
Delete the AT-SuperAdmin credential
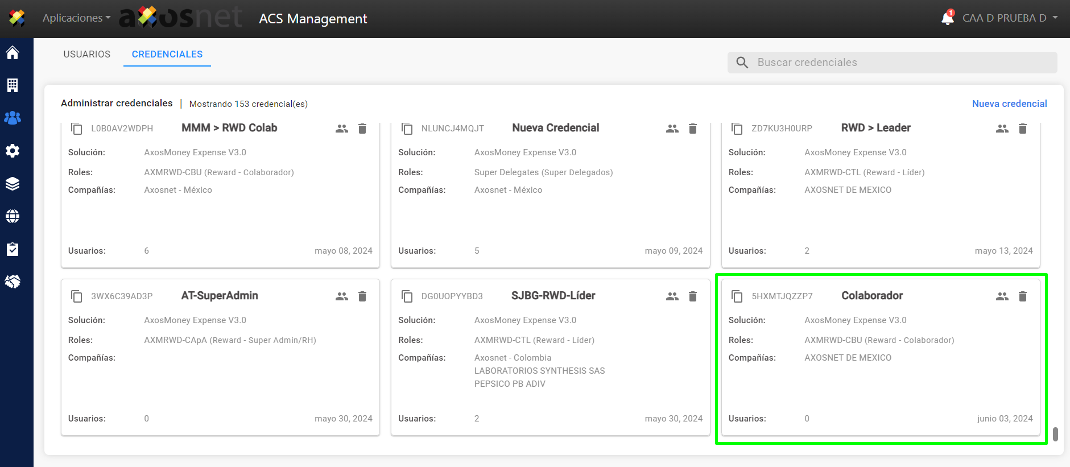362,296
